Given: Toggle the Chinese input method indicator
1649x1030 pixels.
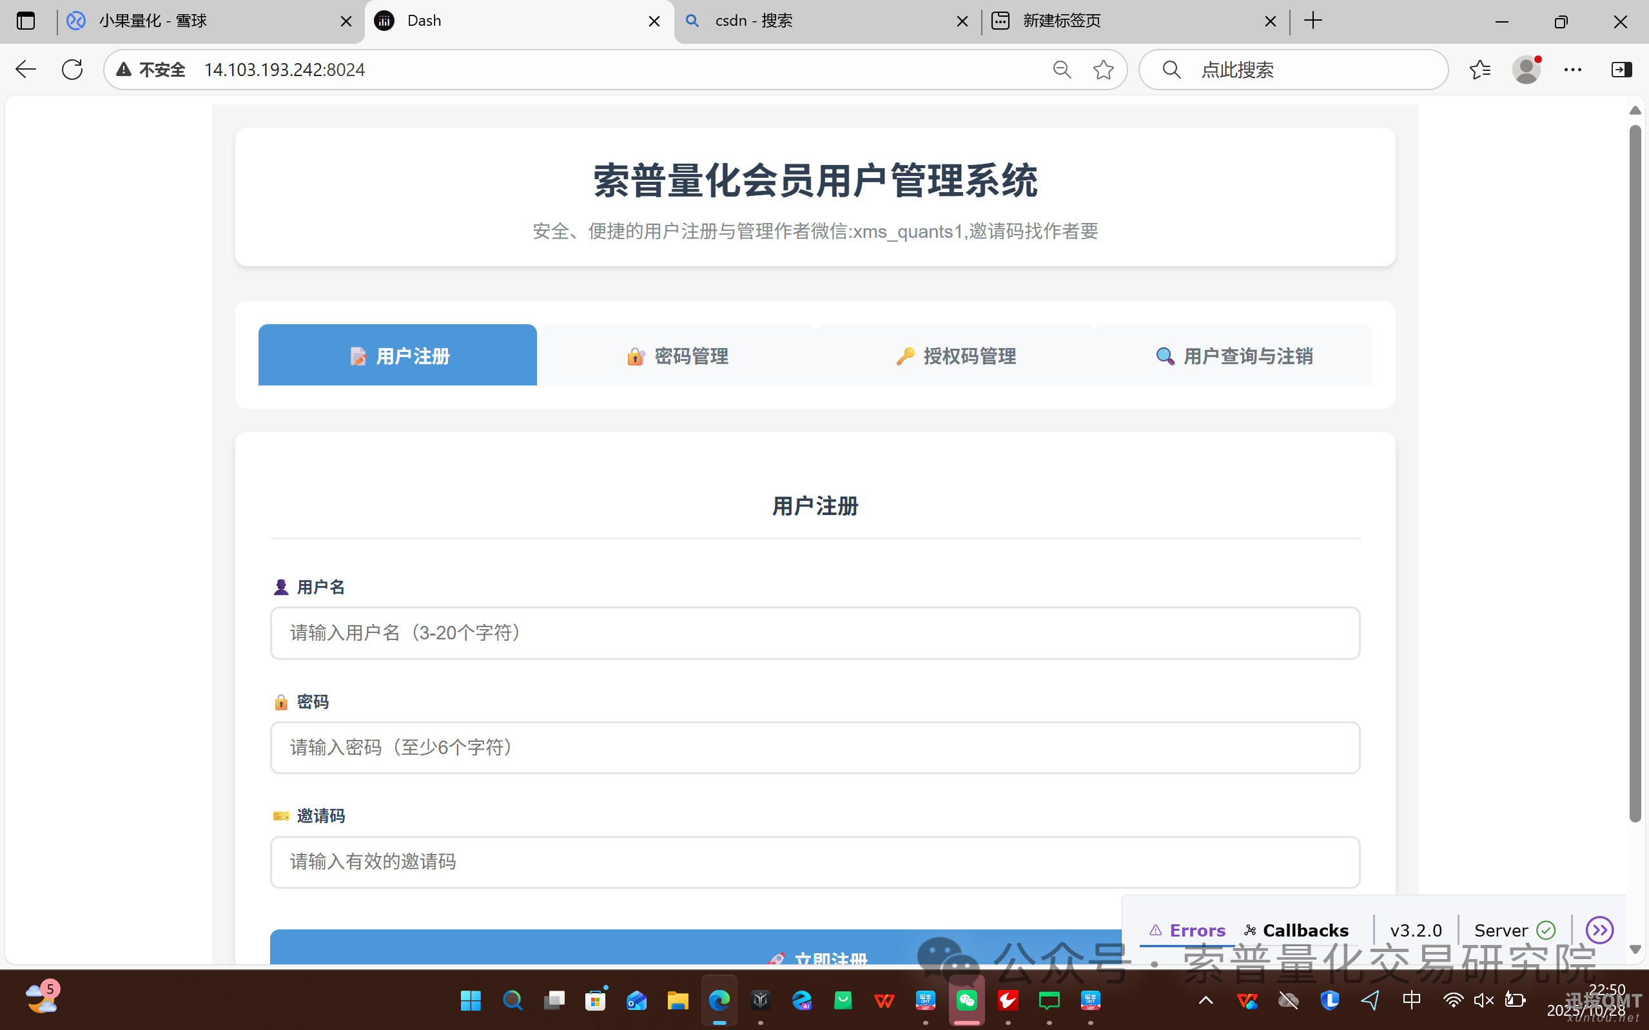Looking at the screenshot, I should [x=1412, y=1000].
